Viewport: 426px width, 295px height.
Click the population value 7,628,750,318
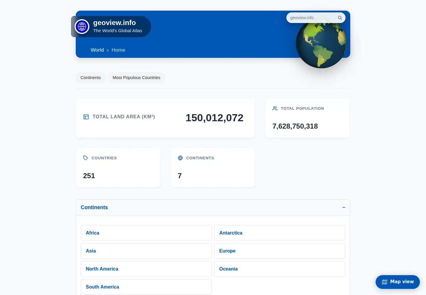tap(295, 126)
